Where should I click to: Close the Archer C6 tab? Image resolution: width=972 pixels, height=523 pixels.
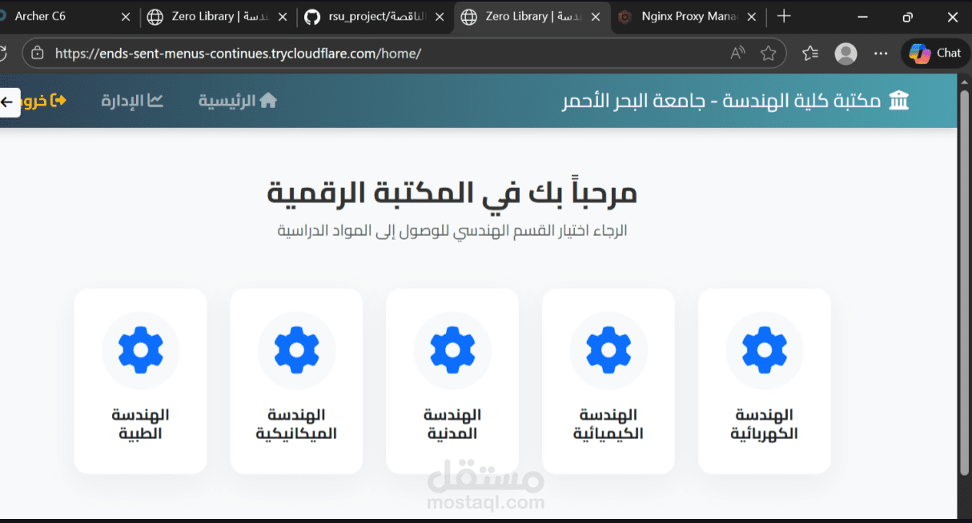click(x=125, y=17)
